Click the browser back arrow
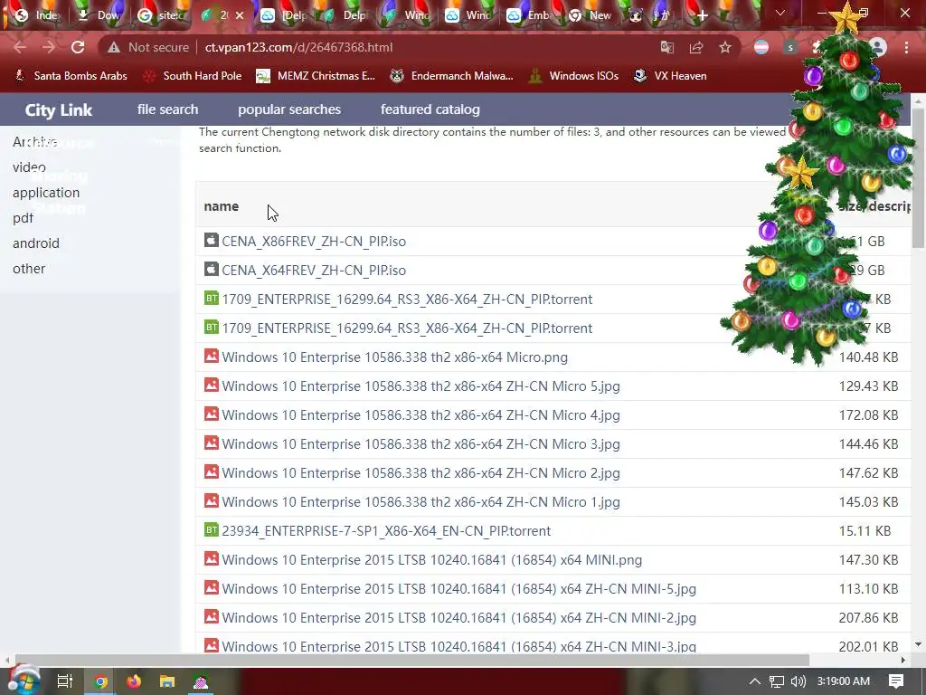Screen dimensions: 926x695 (x=20, y=47)
